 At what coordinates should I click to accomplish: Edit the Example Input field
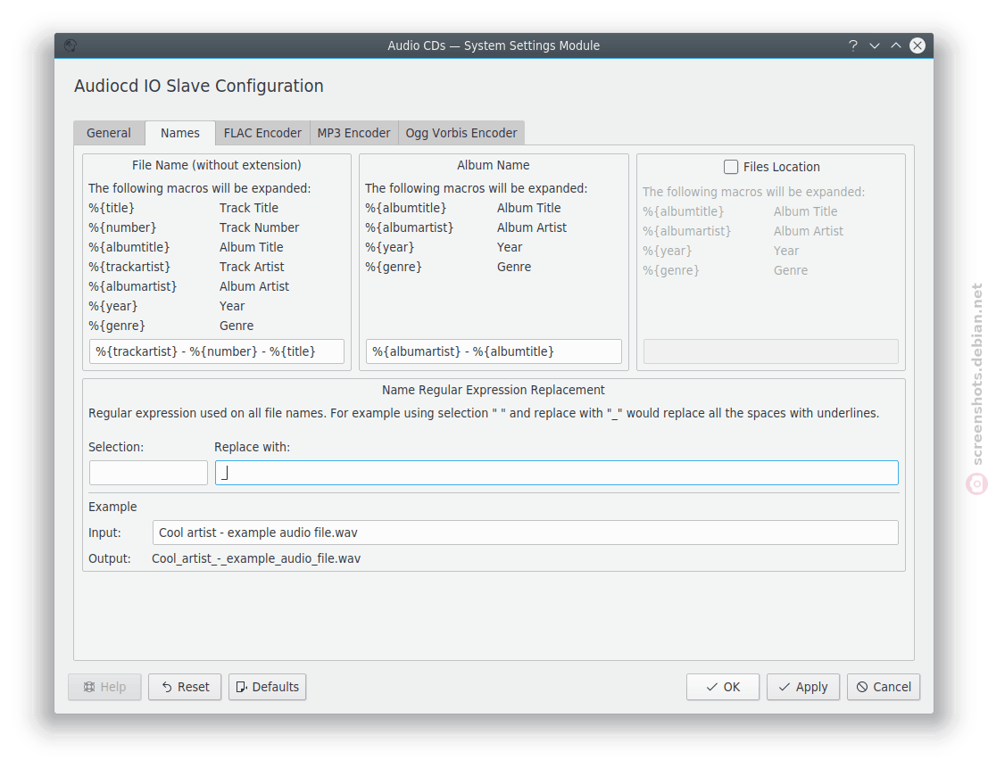click(525, 533)
